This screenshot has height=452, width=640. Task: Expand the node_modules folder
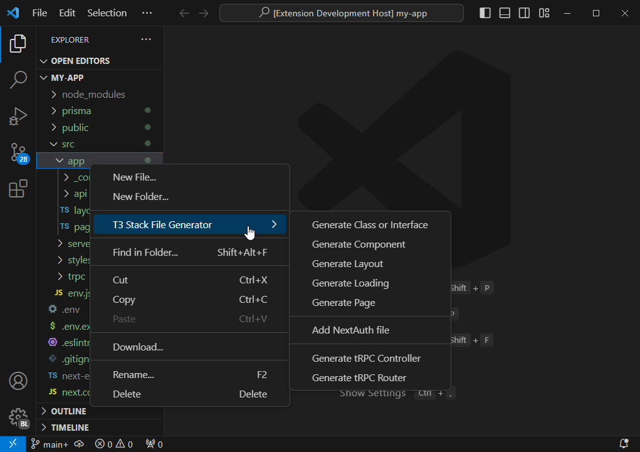tap(55, 94)
